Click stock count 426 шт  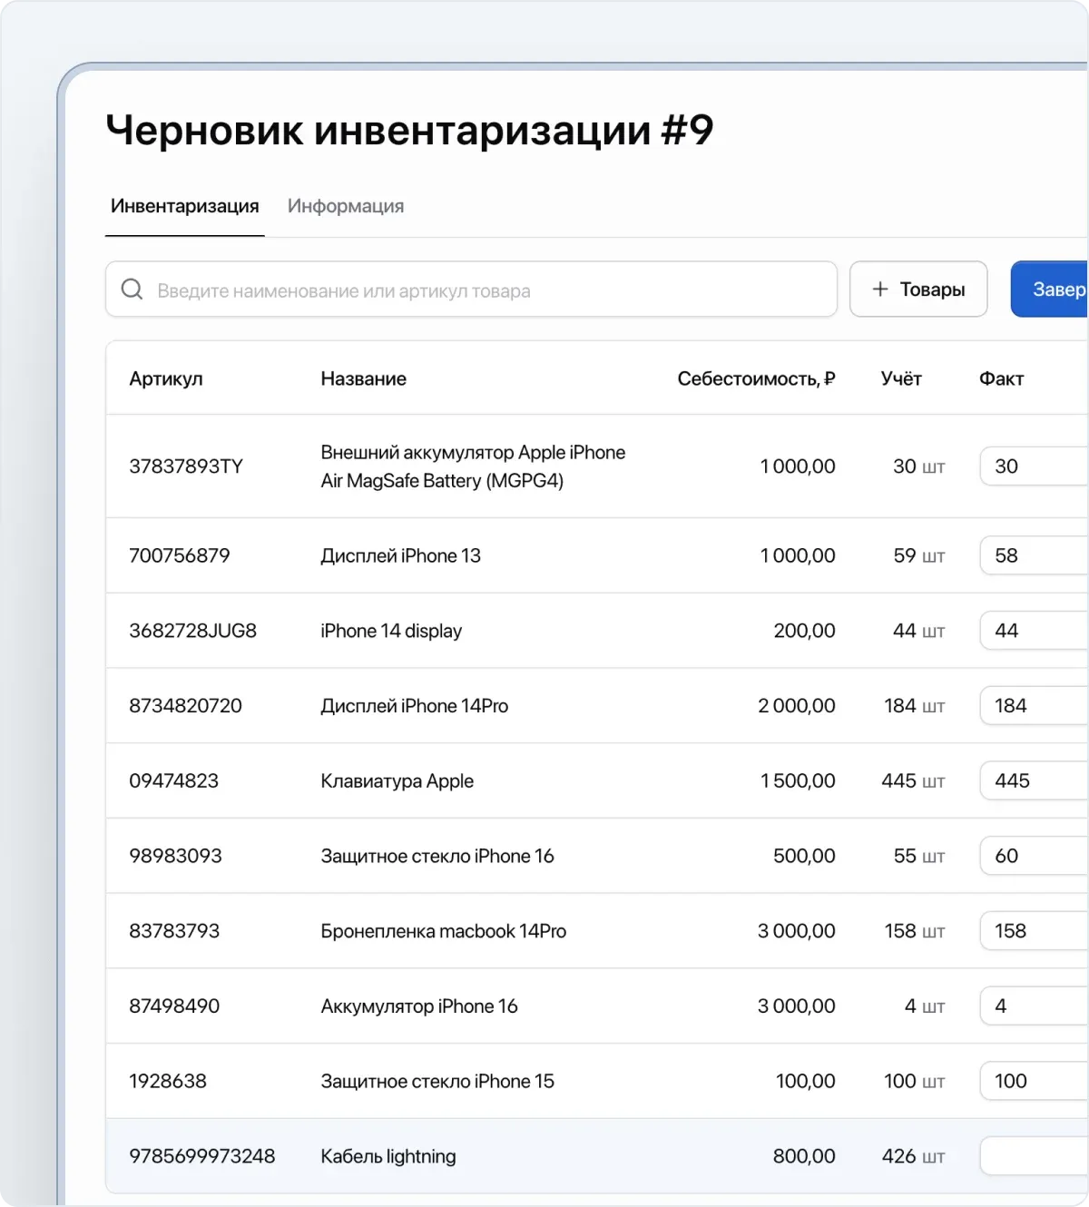tap(913, 1156)
